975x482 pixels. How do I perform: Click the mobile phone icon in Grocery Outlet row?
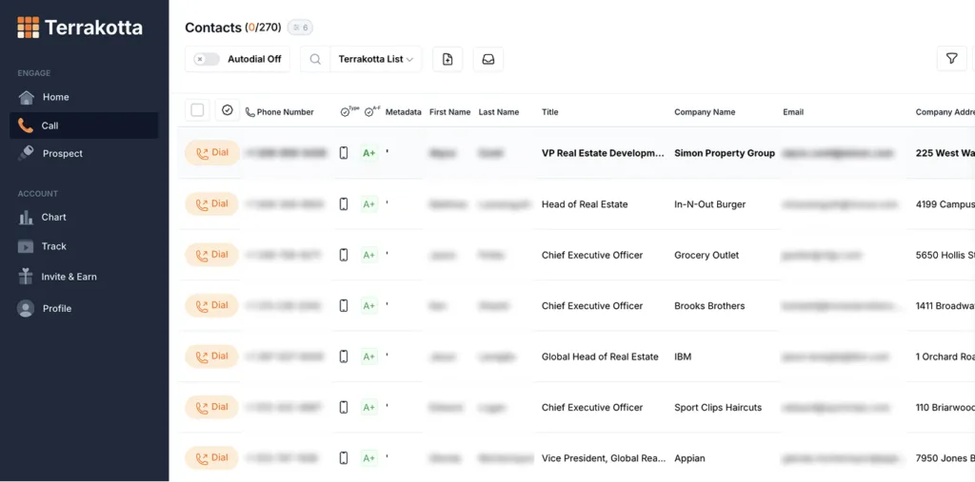(x=343, y=255)
